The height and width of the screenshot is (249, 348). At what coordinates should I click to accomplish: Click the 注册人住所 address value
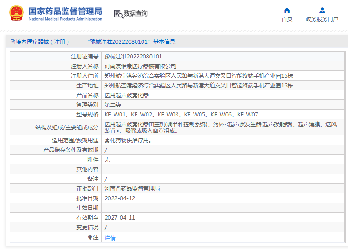[199, 76]
